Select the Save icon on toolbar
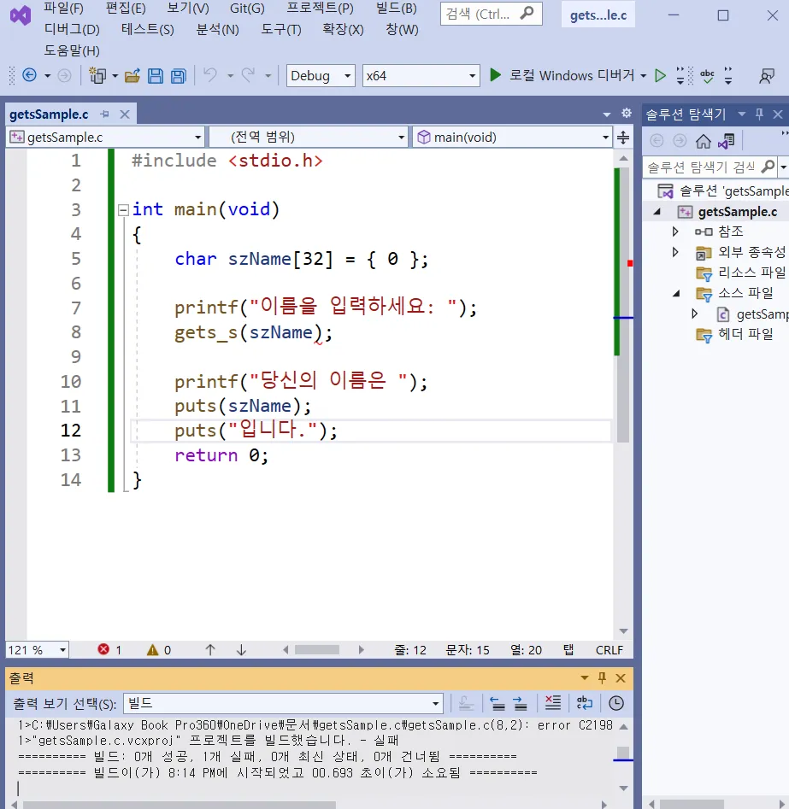Viewport: 789px width, 809px height. pos(155,75)
